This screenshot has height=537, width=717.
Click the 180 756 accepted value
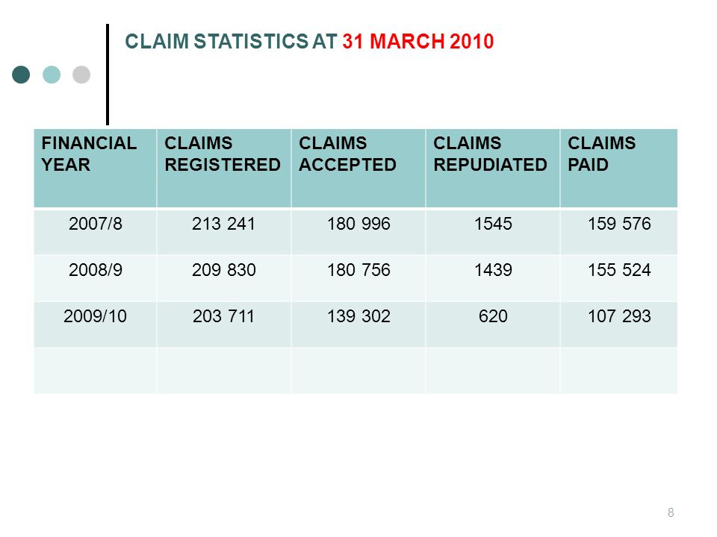pos(358,270)
